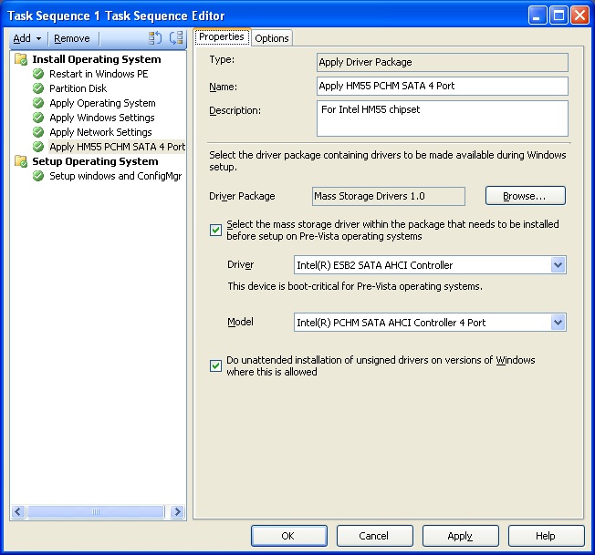Click the Apply button at the bottom
This screenshot has height=555, width=595.
click(460, 536)
